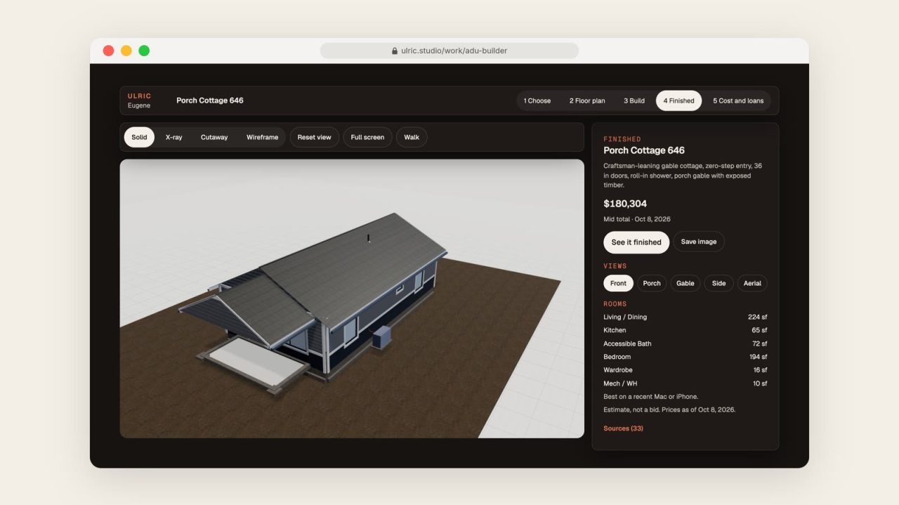The width and height of the screenshot is (899, 505).
Task: Click the Save image button
Action: 699,242
